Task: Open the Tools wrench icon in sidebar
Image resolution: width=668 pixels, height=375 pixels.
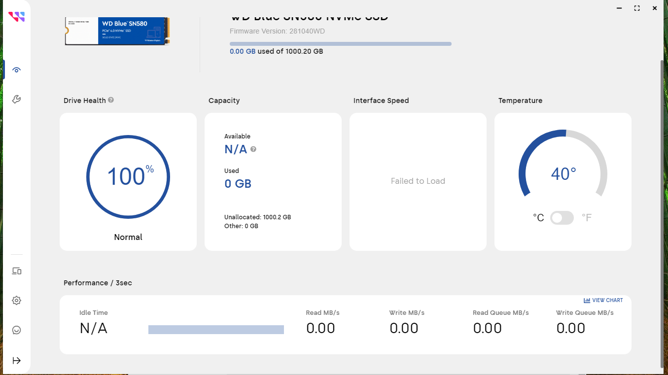Action: [x=16, y=100]
